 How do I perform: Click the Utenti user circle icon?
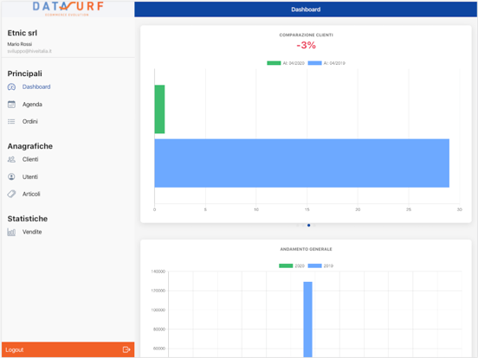pyautogui.click(x=11, y=177)
